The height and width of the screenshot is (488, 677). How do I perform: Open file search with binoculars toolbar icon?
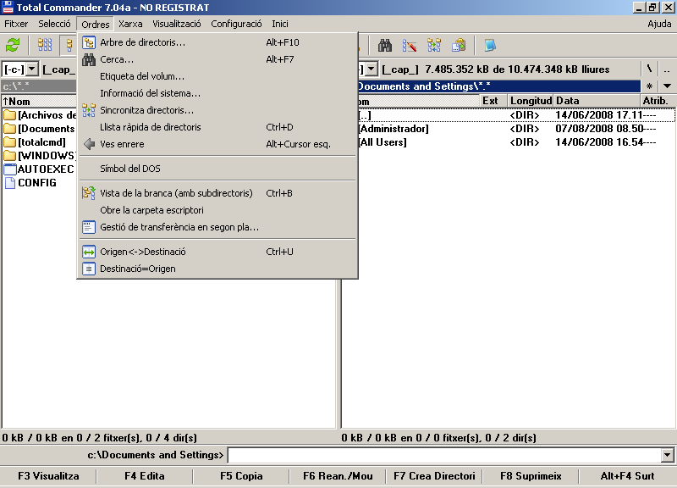click(385, 45)
